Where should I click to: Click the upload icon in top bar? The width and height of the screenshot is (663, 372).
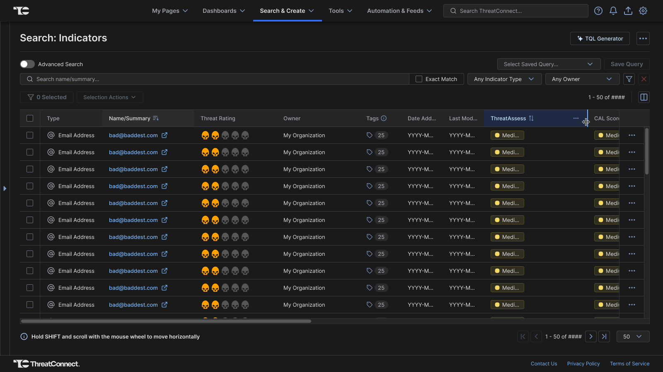click(x=628, y=11)
